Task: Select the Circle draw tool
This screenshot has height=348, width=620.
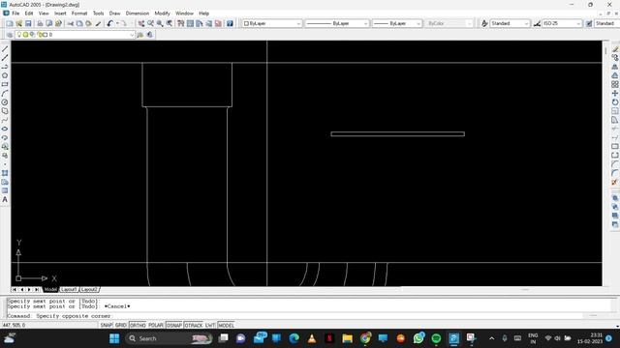Action: [5, 102]
